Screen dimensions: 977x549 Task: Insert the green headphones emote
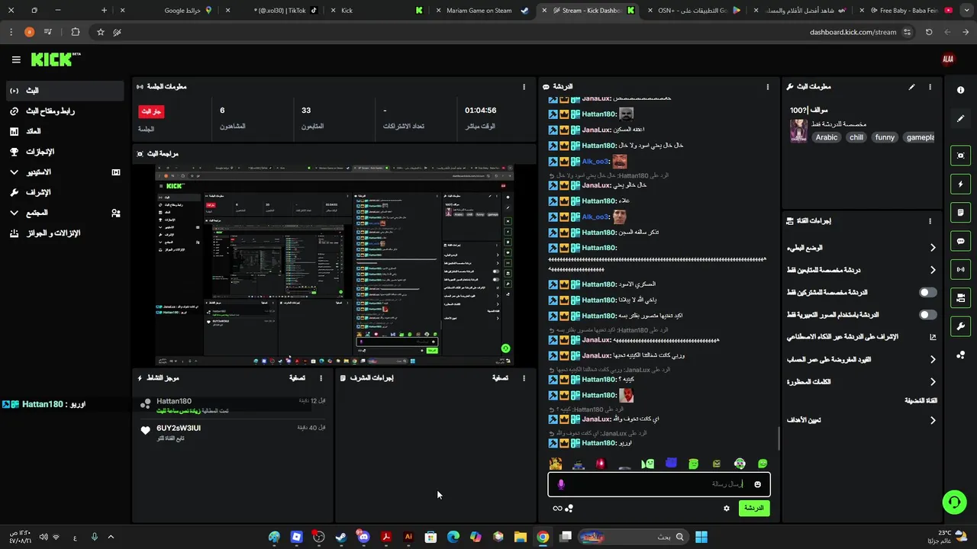740,463
